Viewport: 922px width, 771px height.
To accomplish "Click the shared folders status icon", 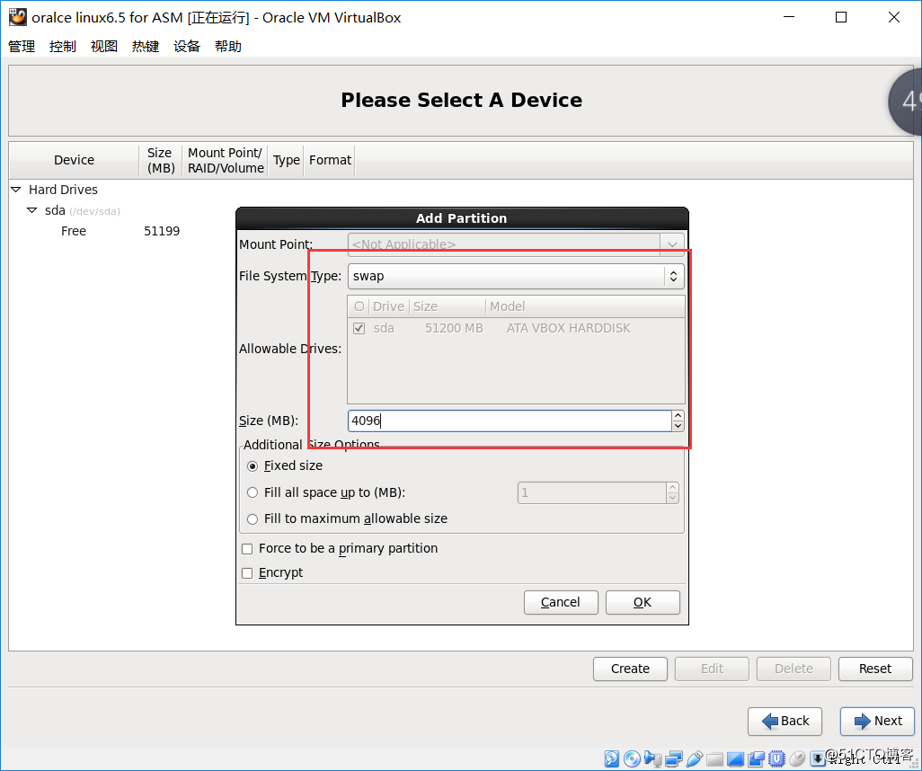I will tap(715, 759).
